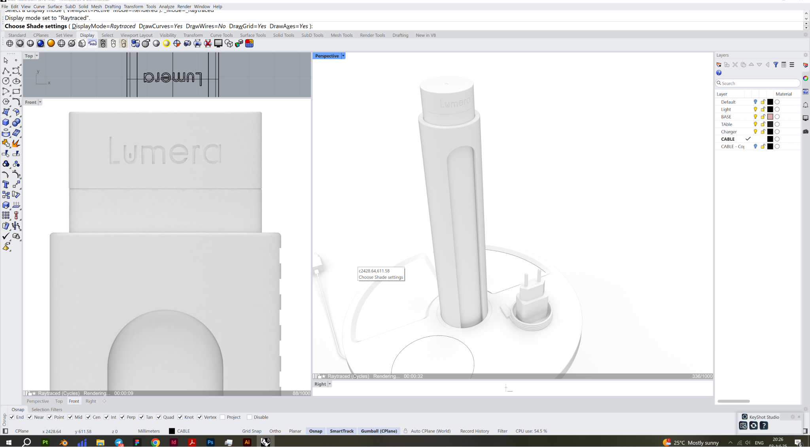Viewport: 810px width, 447px height.
Task: Select the Box solid tool
Action: click(6, 123)
